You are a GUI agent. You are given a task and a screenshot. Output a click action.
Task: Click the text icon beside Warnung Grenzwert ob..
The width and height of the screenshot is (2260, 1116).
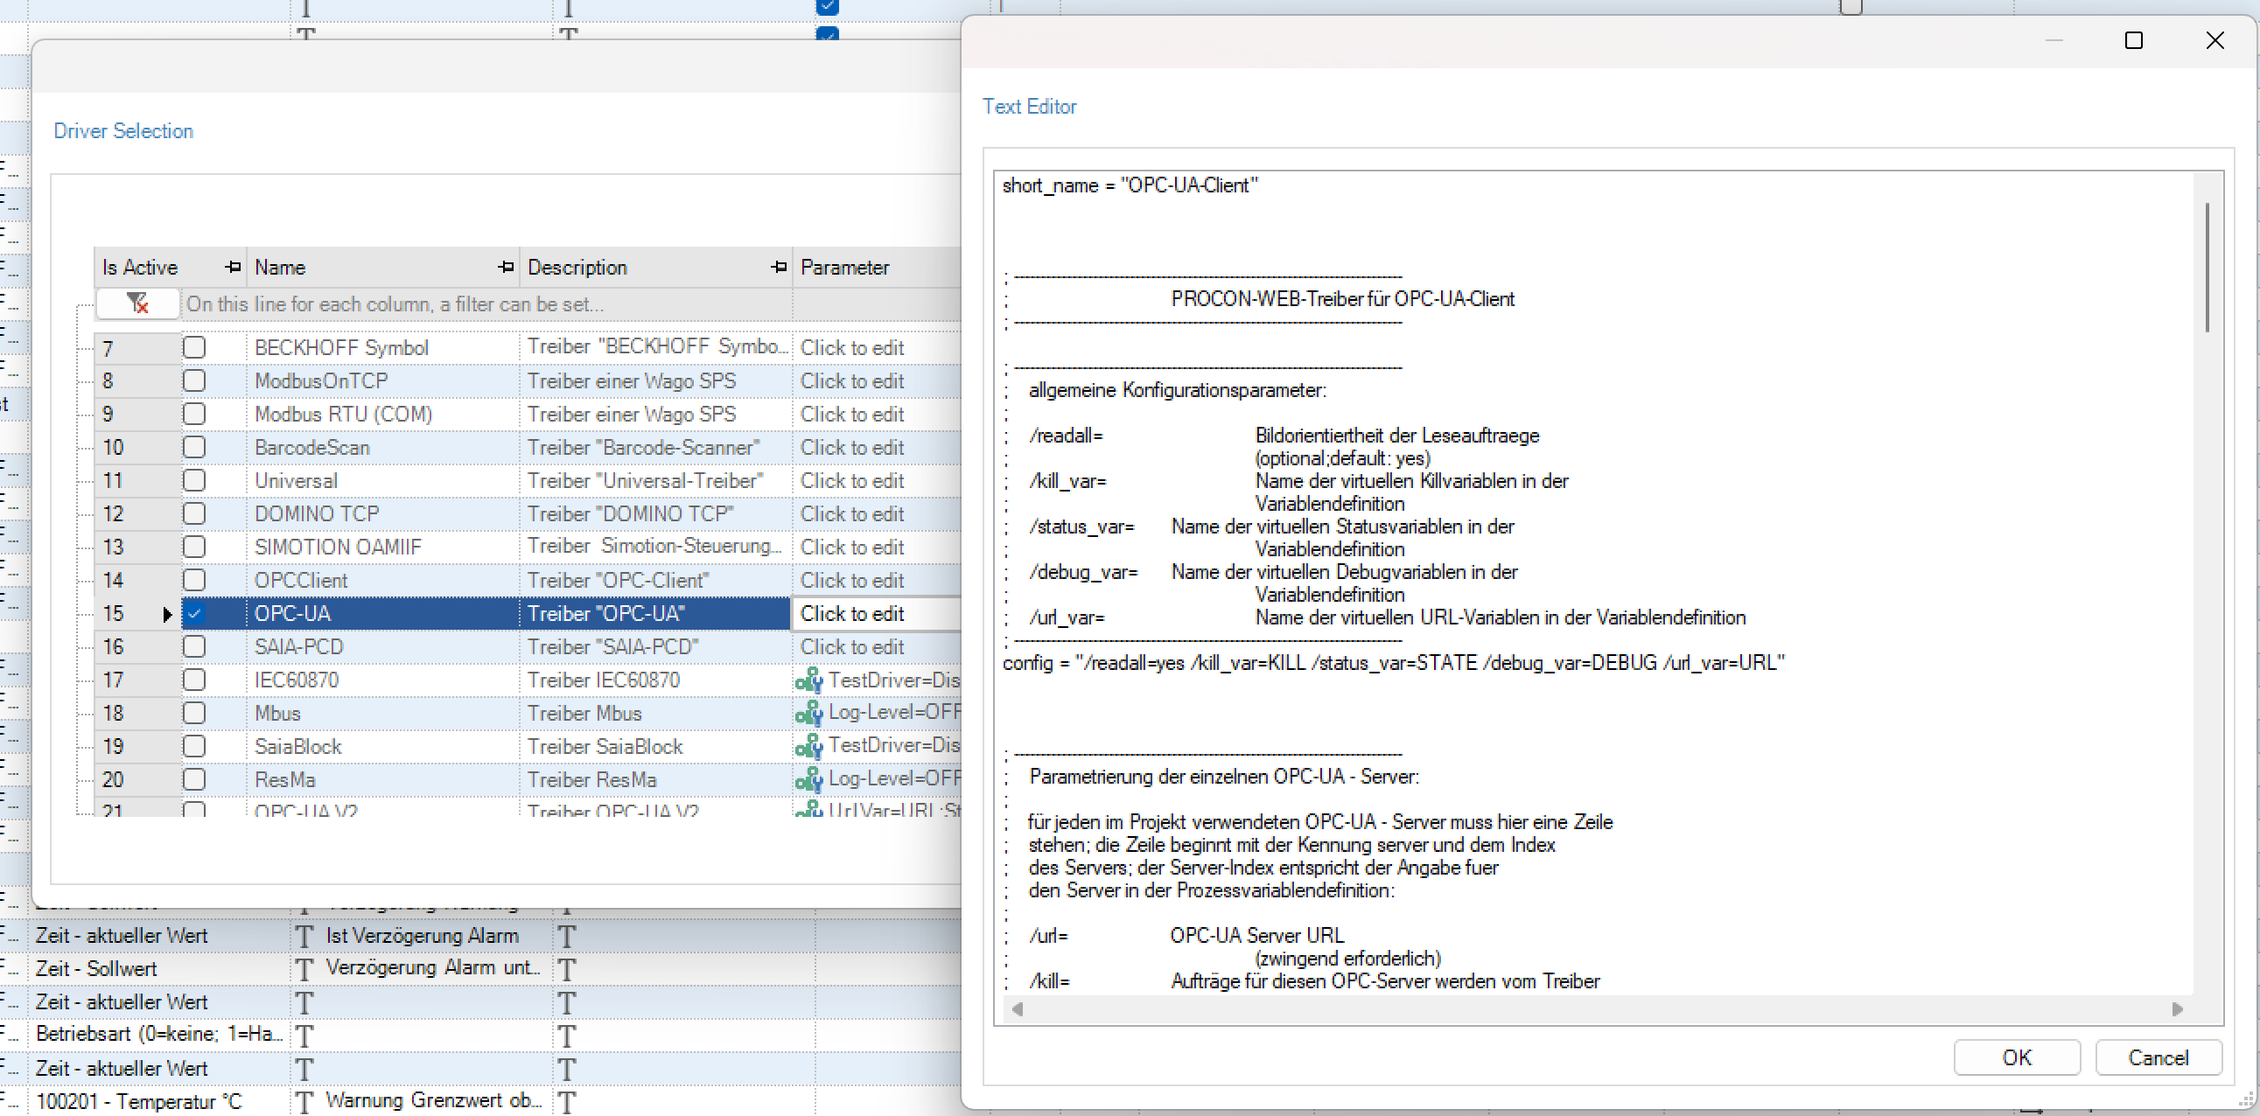[x=304, y=1103]
